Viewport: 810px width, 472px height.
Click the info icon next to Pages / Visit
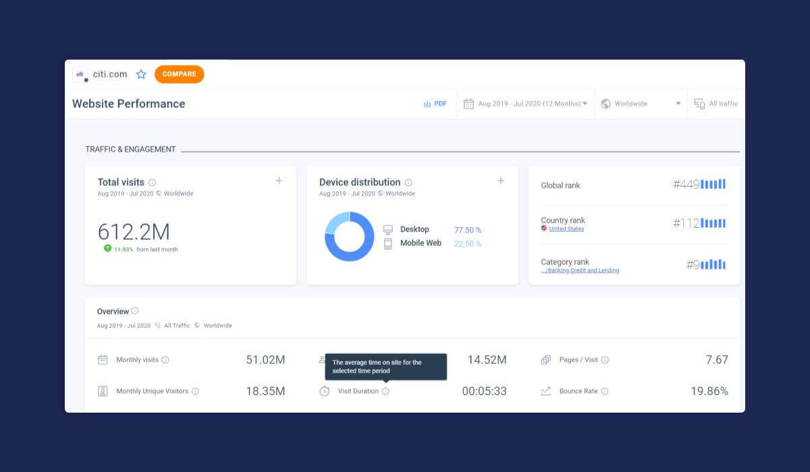(x=605, y=360)
